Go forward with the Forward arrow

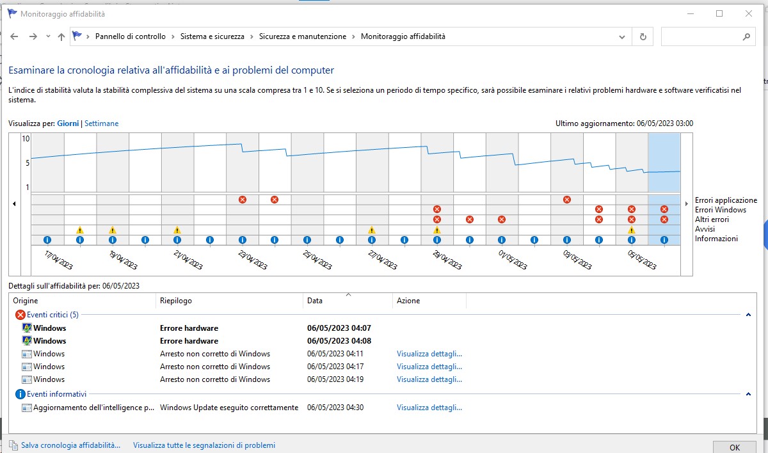tap(33, 36)
